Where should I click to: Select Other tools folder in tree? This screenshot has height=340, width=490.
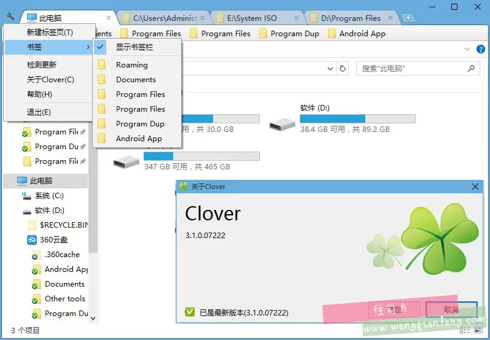tap(65, 298)
